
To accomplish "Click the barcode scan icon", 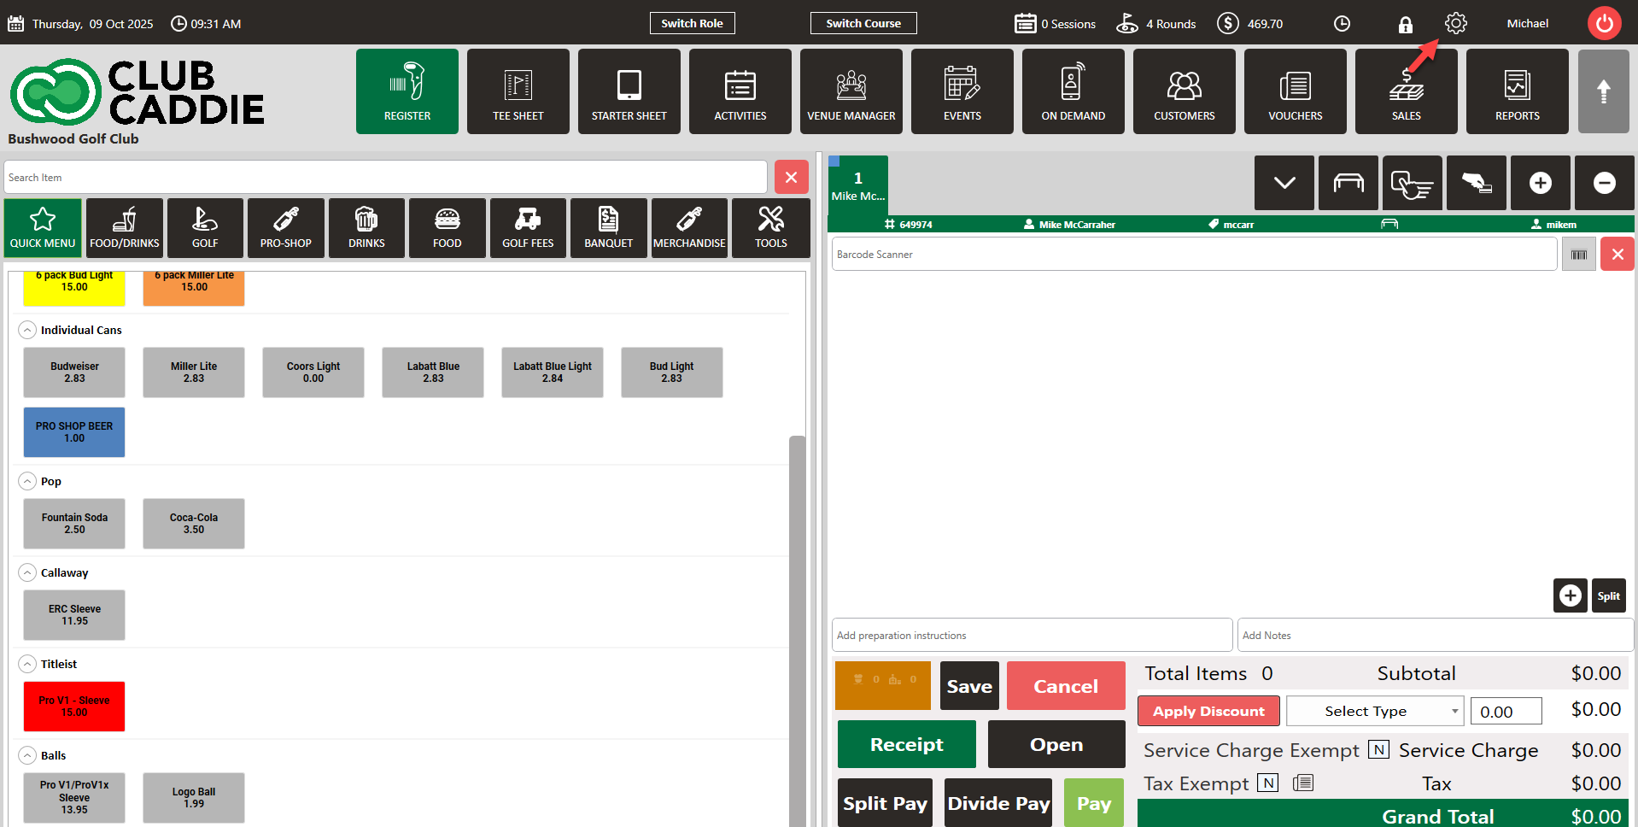I will (x=1578, y=255).
